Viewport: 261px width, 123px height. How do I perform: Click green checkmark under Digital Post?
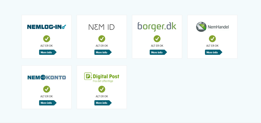102,89
